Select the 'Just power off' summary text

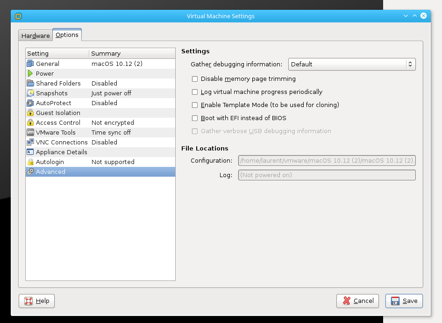point(111,93)
